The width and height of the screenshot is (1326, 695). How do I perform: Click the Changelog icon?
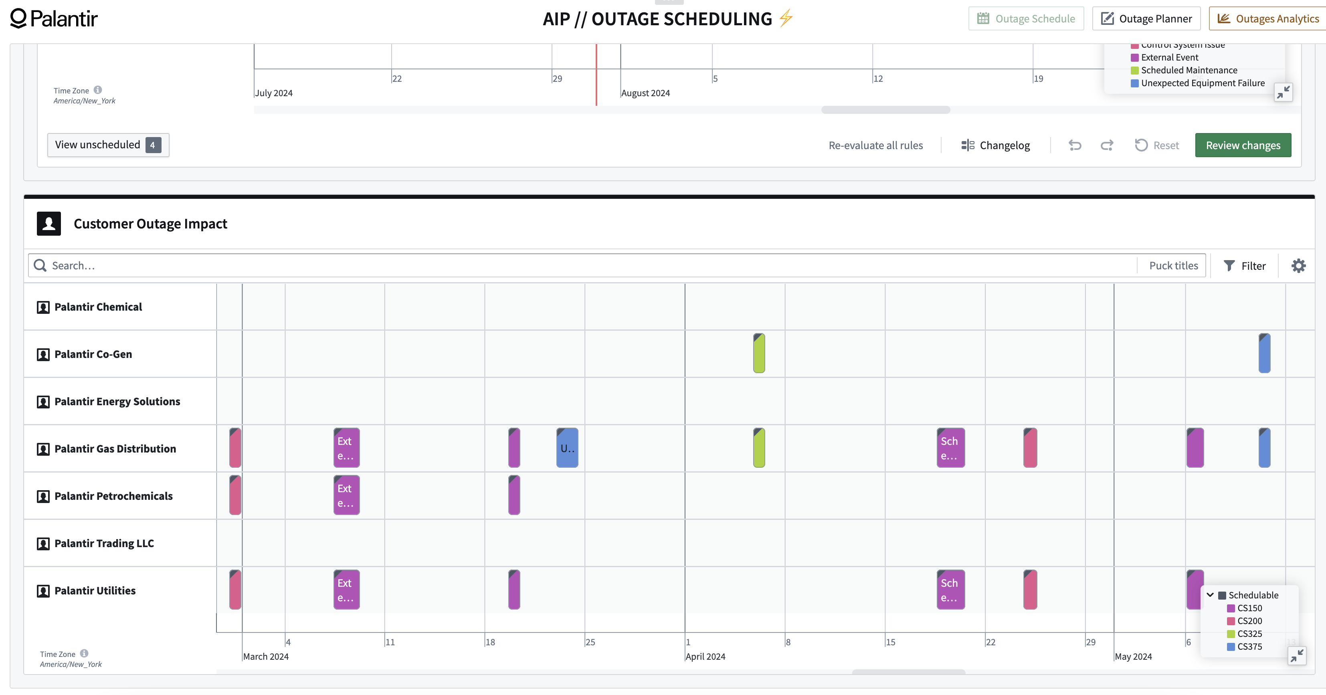coord(968,145)
